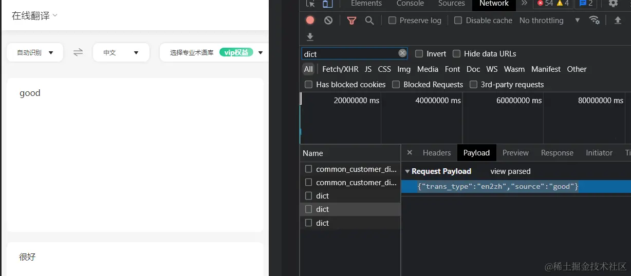The width and height of the screenshot is (631, 276).
Task: Close the request details pane
Action: point(410,152)
